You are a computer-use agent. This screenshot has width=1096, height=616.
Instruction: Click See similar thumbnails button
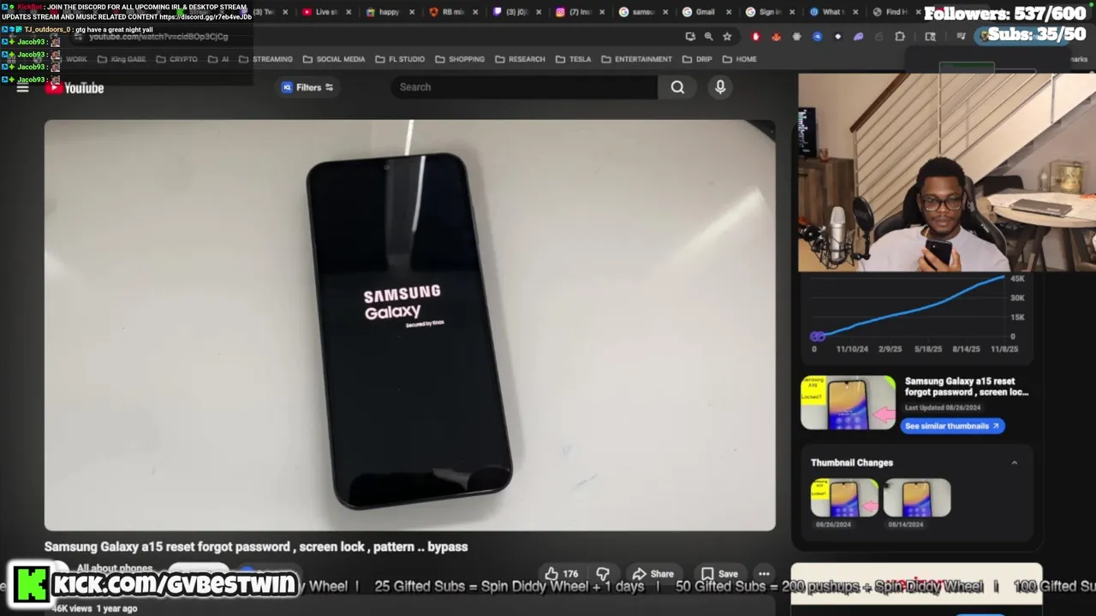coord(951,426)
